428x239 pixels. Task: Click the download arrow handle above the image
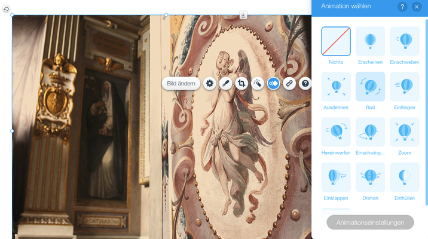tap(243, 15)
